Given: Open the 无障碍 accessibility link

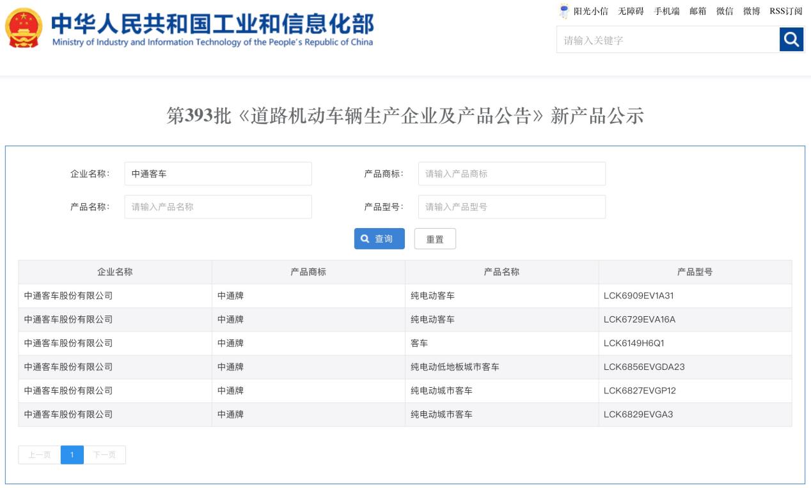Looking at the screenshot, I should tap(631, 11).
